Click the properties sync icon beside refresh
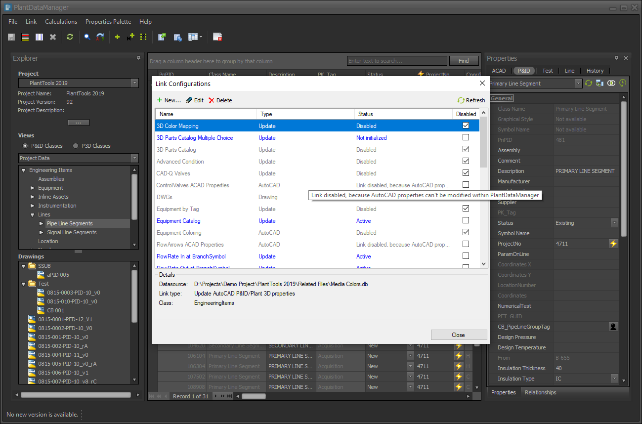The image size is (642, 424). pyautogui.click(x=599, y=84)
